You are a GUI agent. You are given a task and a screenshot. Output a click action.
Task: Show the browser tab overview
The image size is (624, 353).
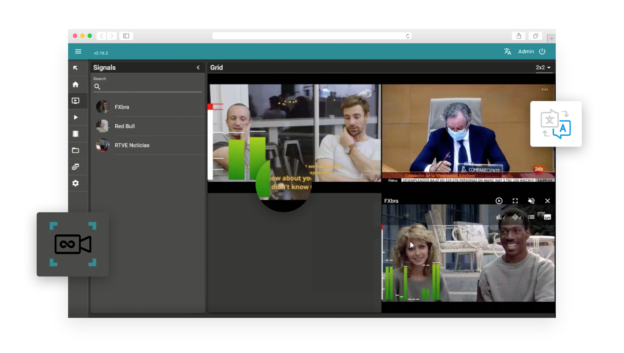pos(535,36)
